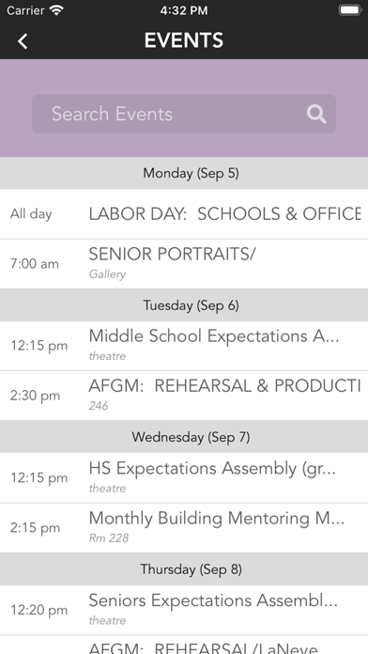368x654 pixels.
Task: Tap the 4:32 PM clock
Action: (x=184, y=10)
